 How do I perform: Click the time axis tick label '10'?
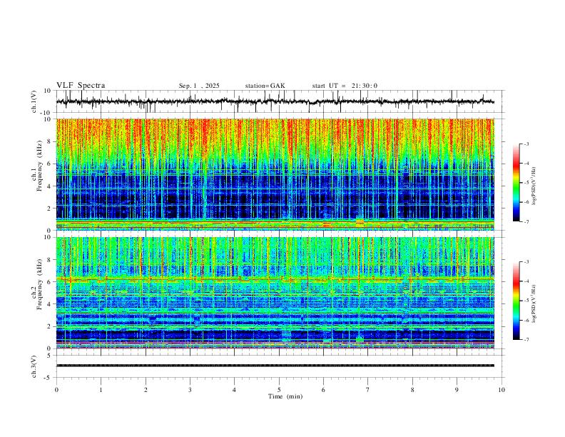click(x=502, y=390)
